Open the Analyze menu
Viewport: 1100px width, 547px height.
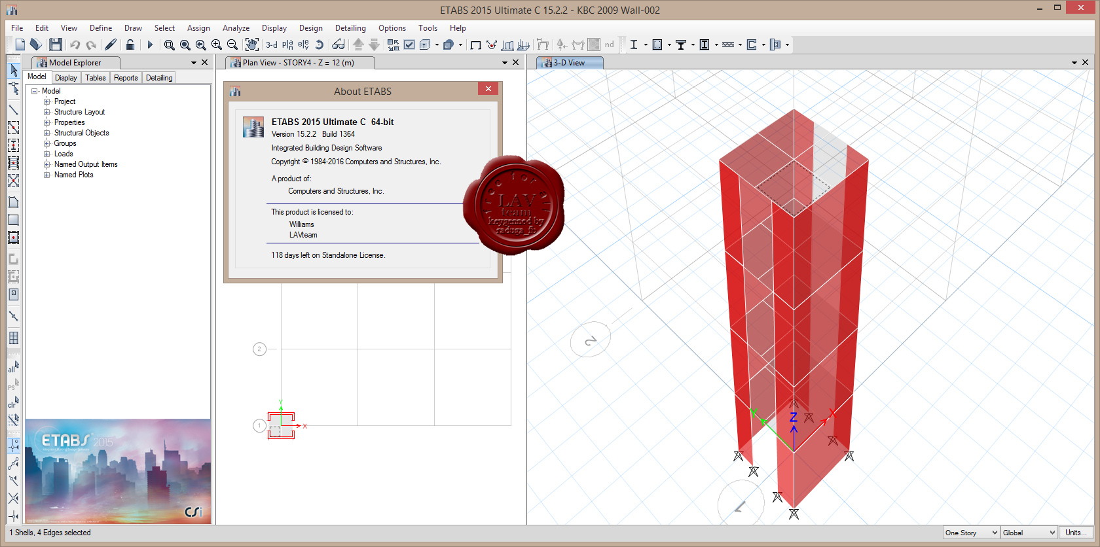coord(236,28)
